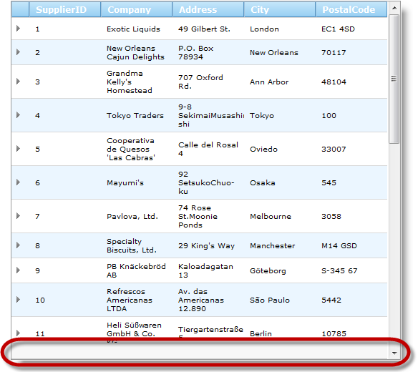Viewport: 418px width, 372px height.
Task: Expand the Pavlova, Ltd. row
Action: [x=18, y=216]
